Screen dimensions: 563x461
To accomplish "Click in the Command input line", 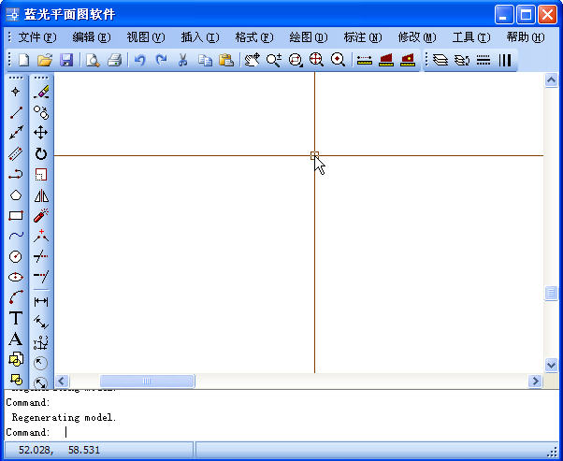I will click(281, 433).
